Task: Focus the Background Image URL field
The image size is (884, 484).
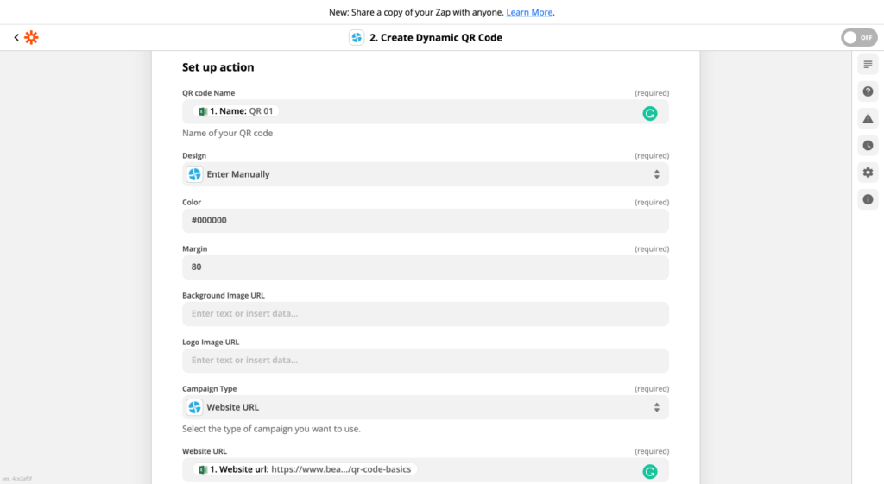Action: [425, 314]
